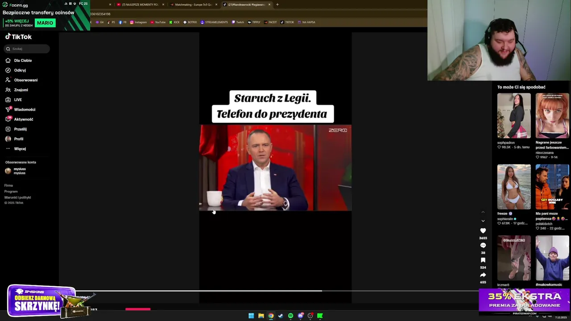Open PS bookmark
Image resolution: width=571 pixels, height=321 pixels.
[x=111, y=22]
